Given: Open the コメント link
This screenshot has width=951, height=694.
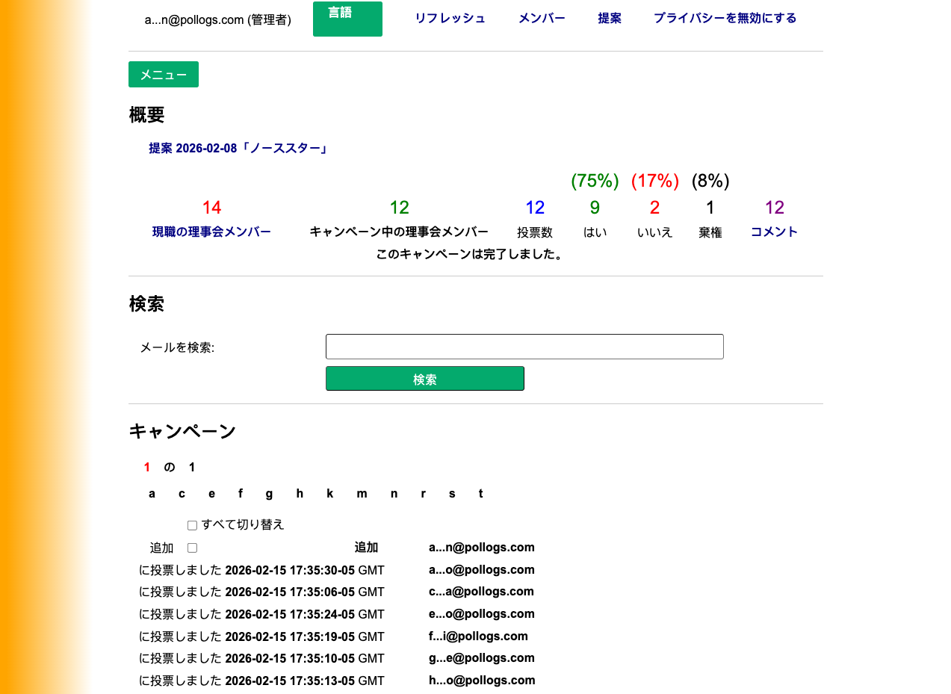Looking at the screenshot, I should click(774, 232).
